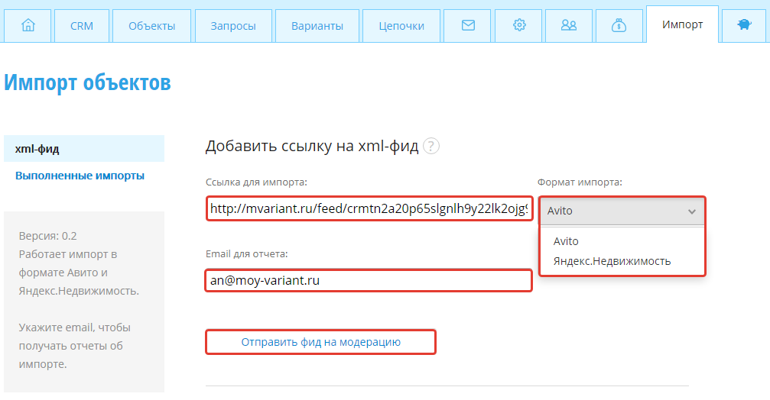This screenshot has width=770, height=400.
Task: Open the Выполненные импорты link
Action: point(80,176)
